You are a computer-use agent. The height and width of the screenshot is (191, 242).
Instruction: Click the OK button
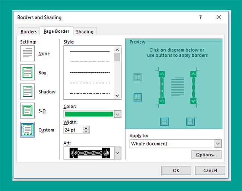click(x=176, y=171)
